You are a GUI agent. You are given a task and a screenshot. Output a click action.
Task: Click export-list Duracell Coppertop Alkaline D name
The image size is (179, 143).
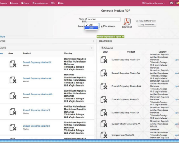coord(125,113)
